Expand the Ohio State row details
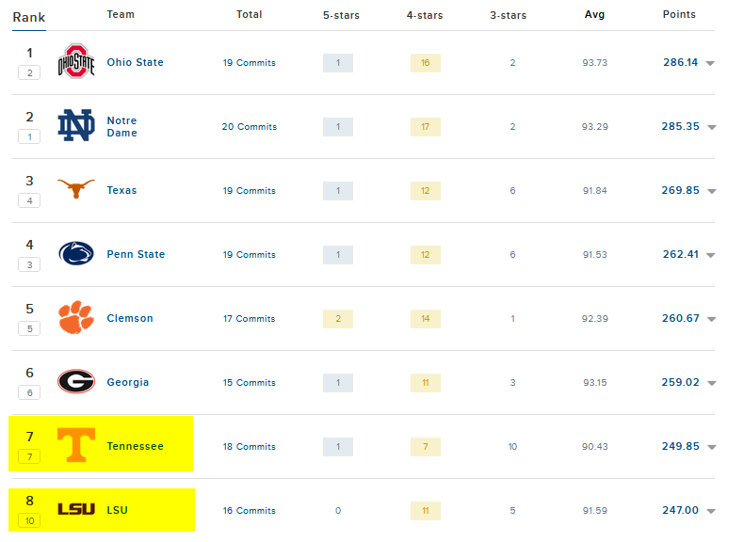The height and width of the screenshot is (542, 744). click(711, 63)
